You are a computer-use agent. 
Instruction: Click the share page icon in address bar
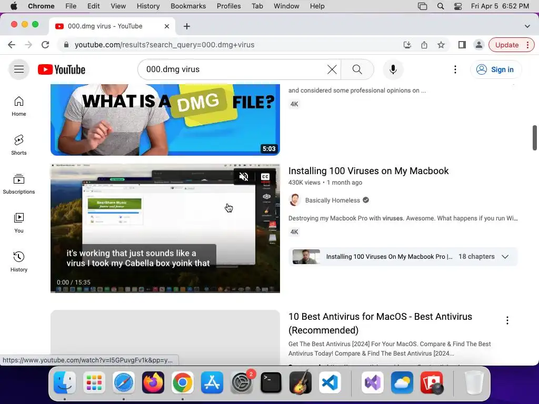(424, 45)
